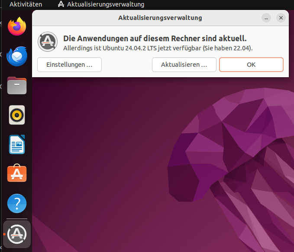Image resolution: width=294 pixels, height=252 pixels.
Task: Click the app icon in top bar
Action: coord(61,4)
